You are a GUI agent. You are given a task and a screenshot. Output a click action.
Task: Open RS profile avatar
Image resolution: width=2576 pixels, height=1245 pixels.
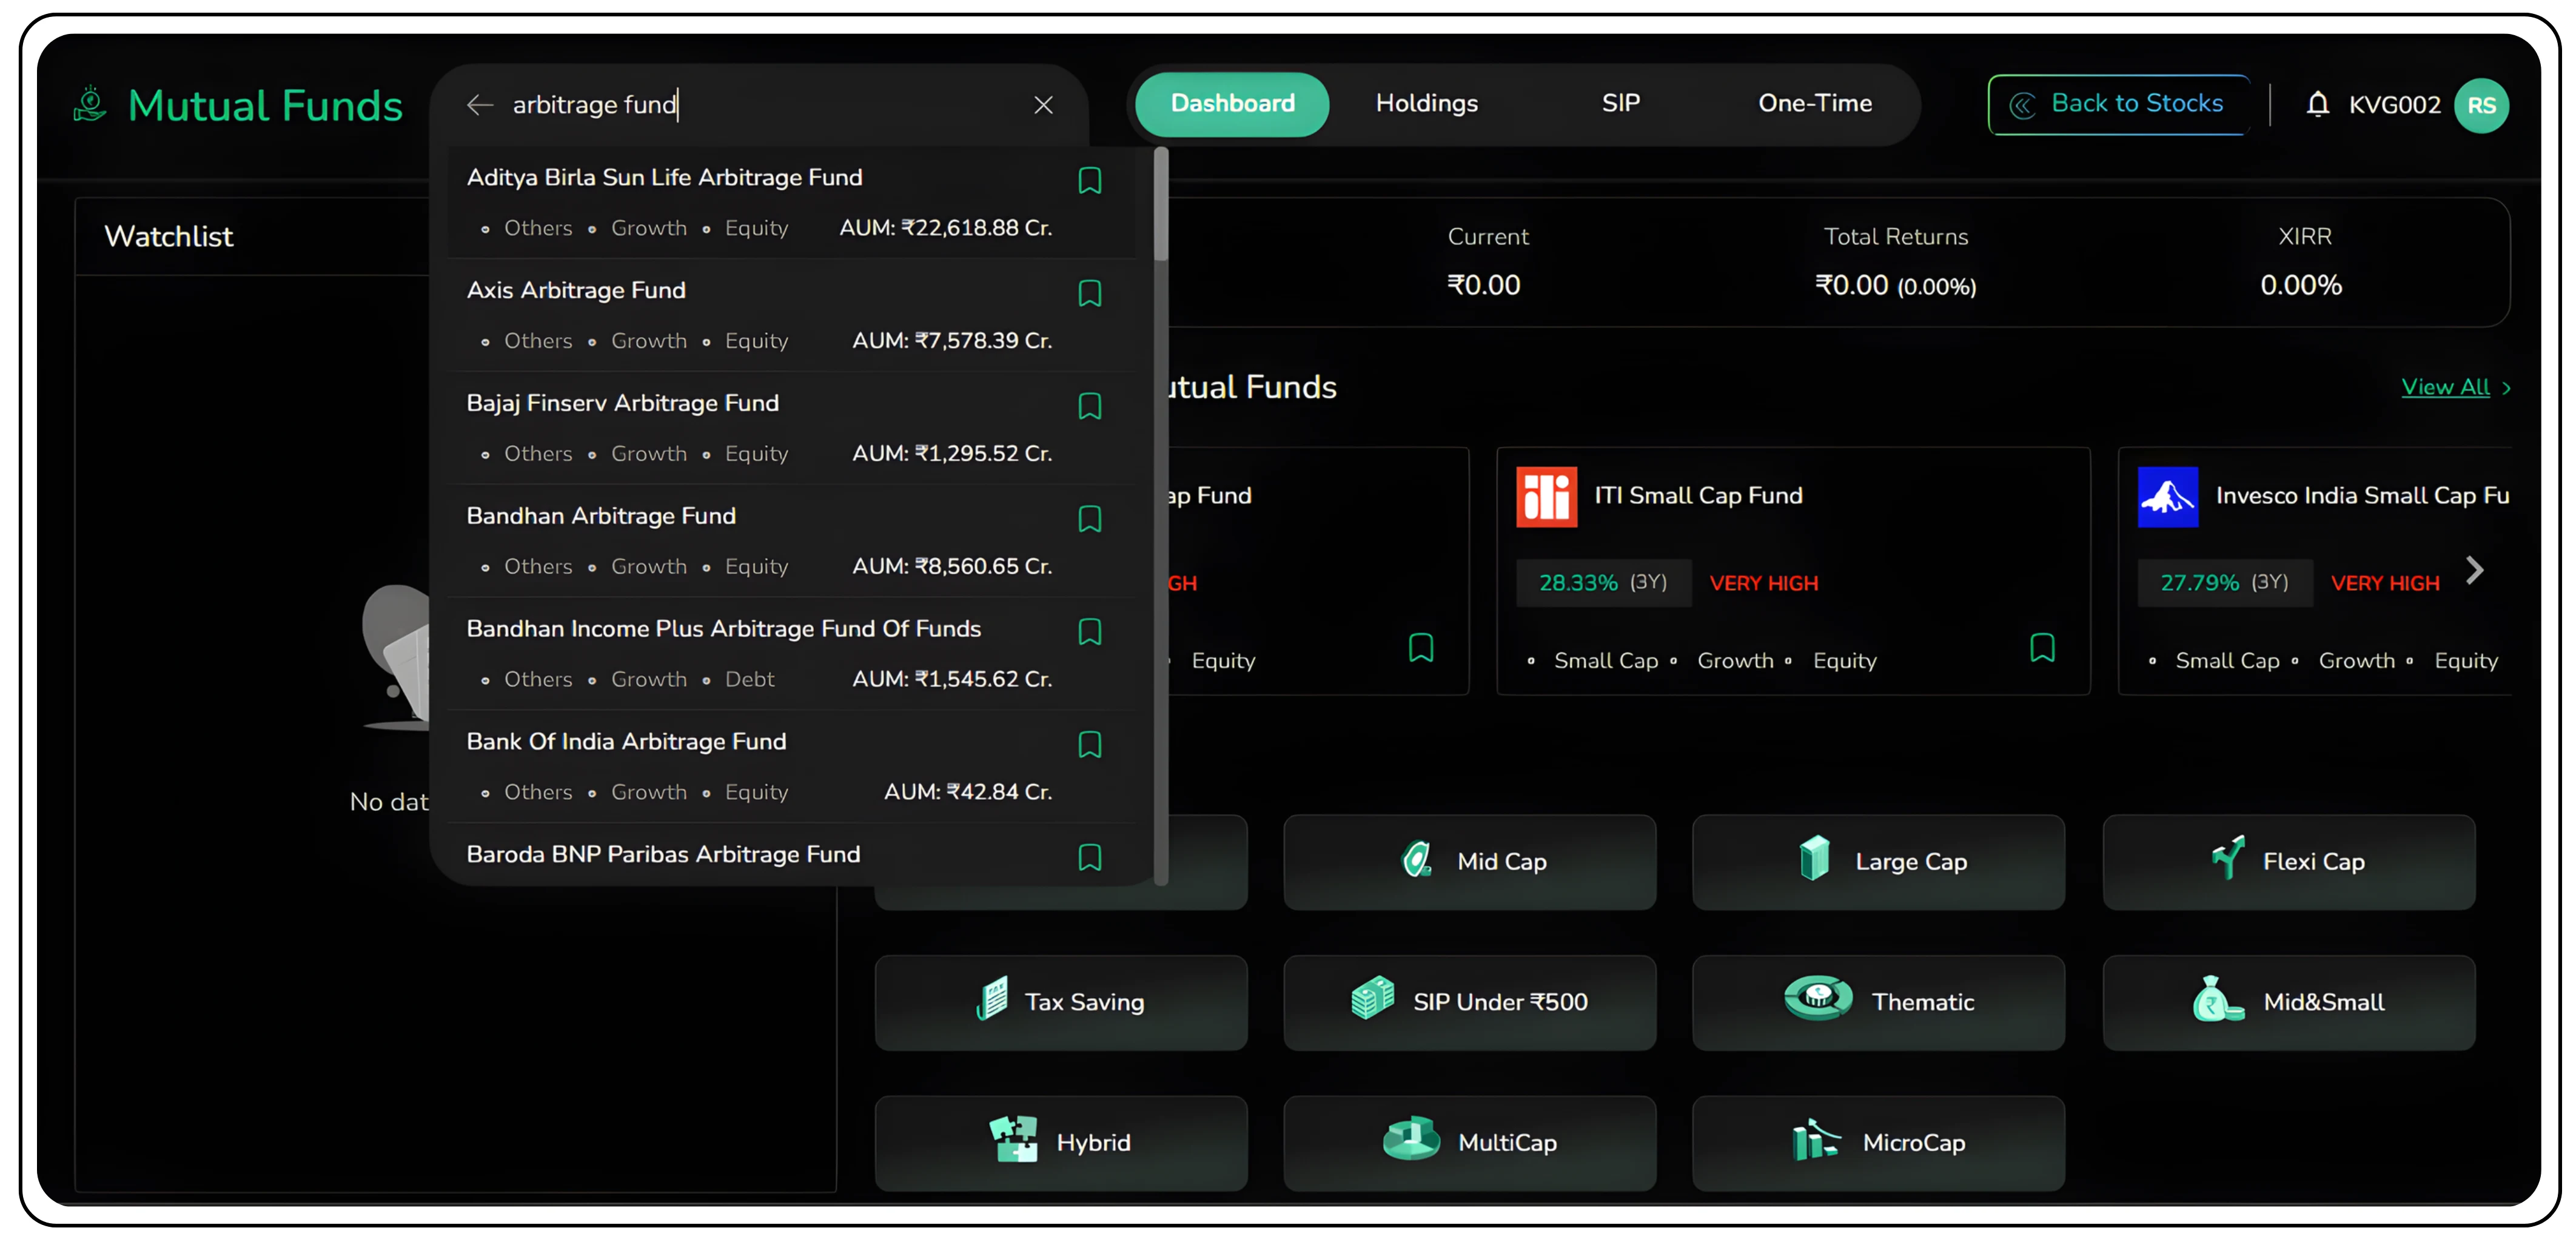[x=2481, y=105]
